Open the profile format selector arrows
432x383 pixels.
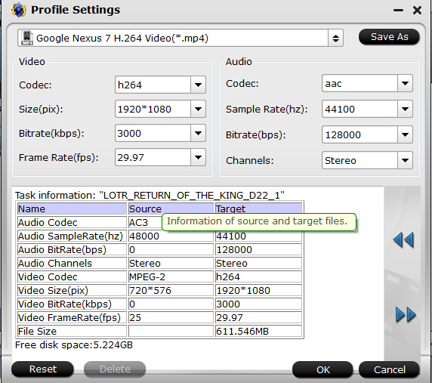pos(335,38)
